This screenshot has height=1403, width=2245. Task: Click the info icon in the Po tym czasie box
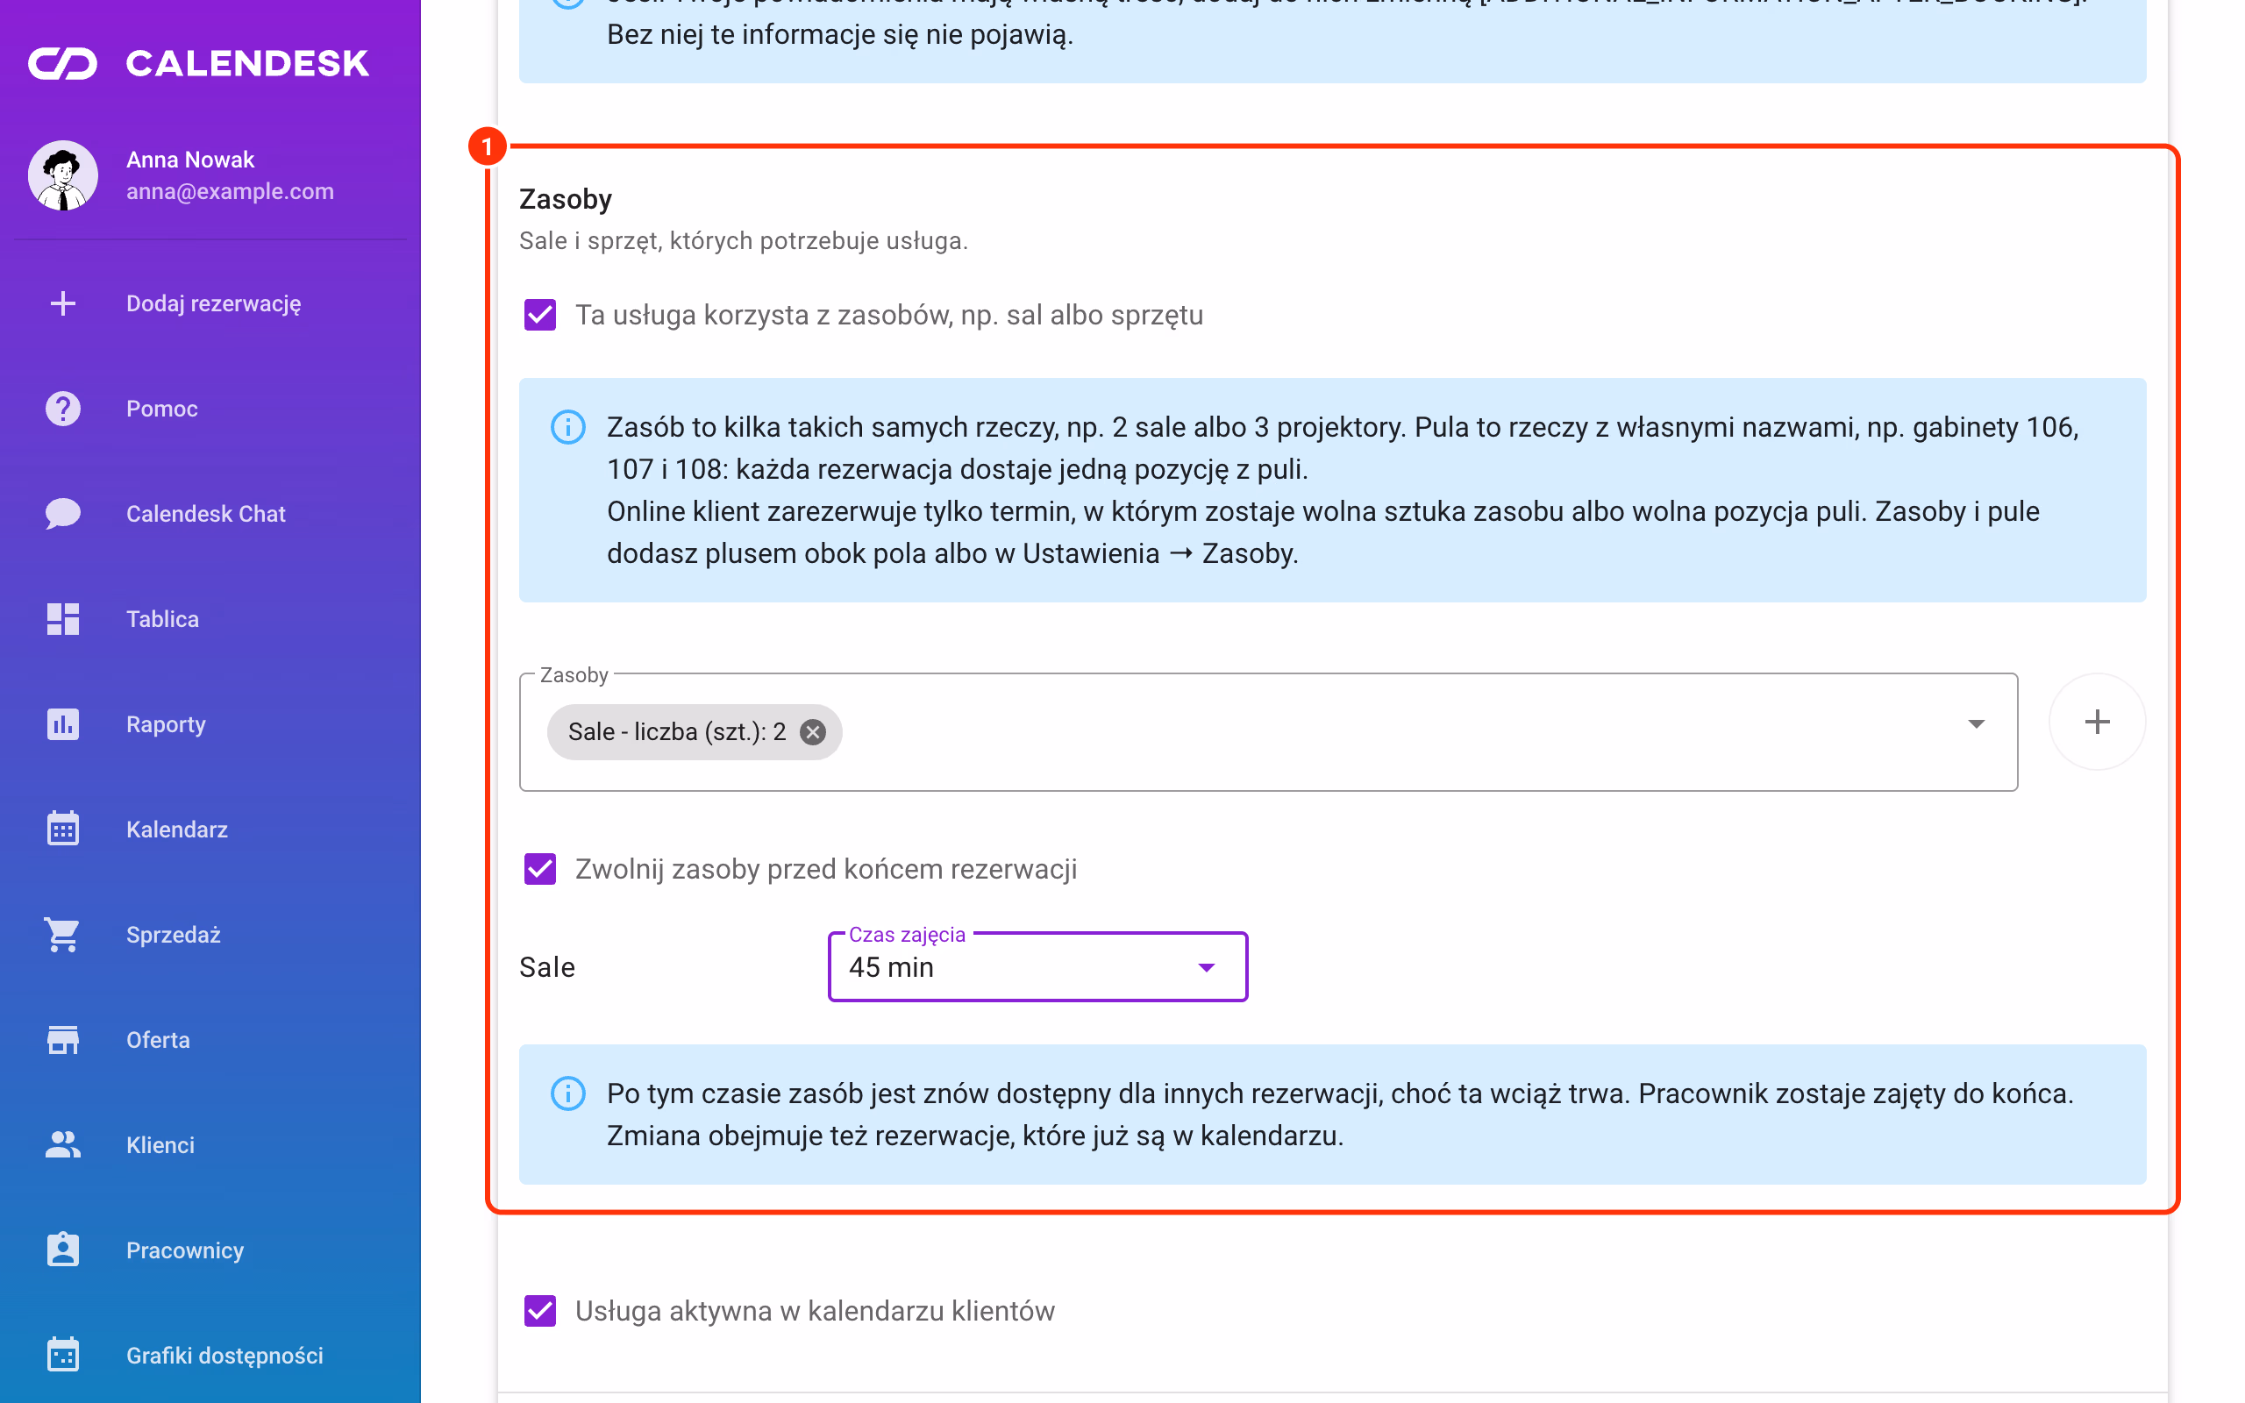567,1094
